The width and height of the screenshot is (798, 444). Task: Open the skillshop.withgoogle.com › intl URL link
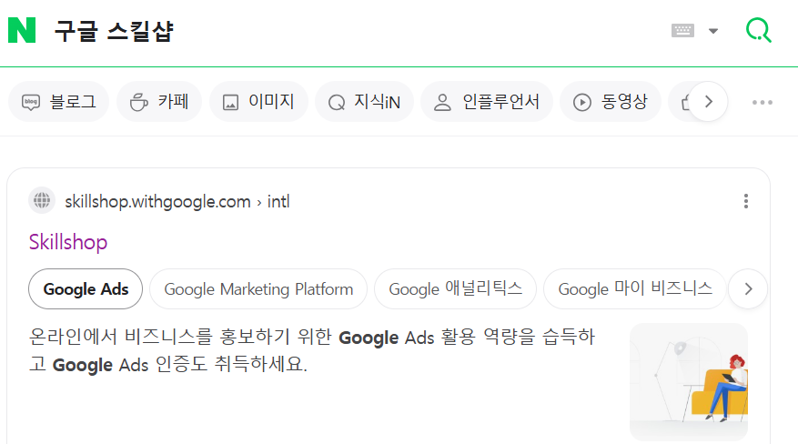pyautogui.click(x=177, y=201)
